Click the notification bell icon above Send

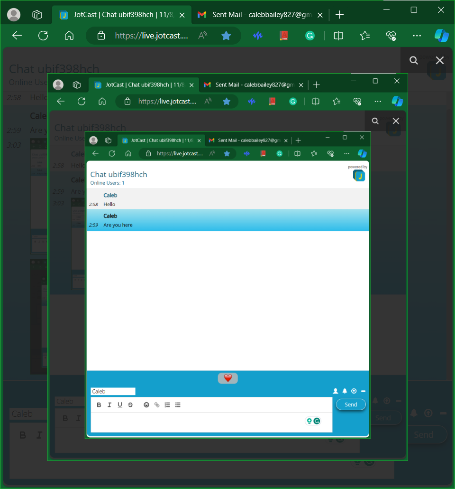pyautogui.click(x=345, y=391)
